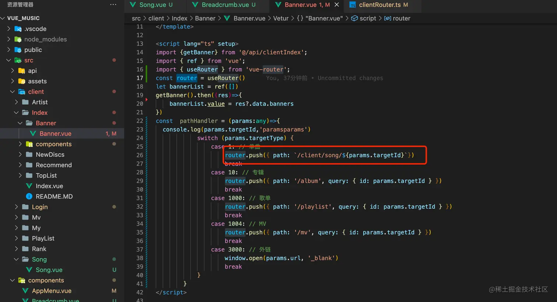Click the Rank folder icon
557x302 pixels.
tap(25, 249)
